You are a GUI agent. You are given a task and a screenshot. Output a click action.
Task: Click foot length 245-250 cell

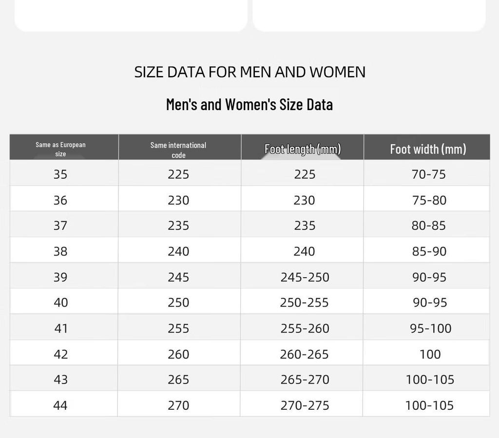[305, 277]
